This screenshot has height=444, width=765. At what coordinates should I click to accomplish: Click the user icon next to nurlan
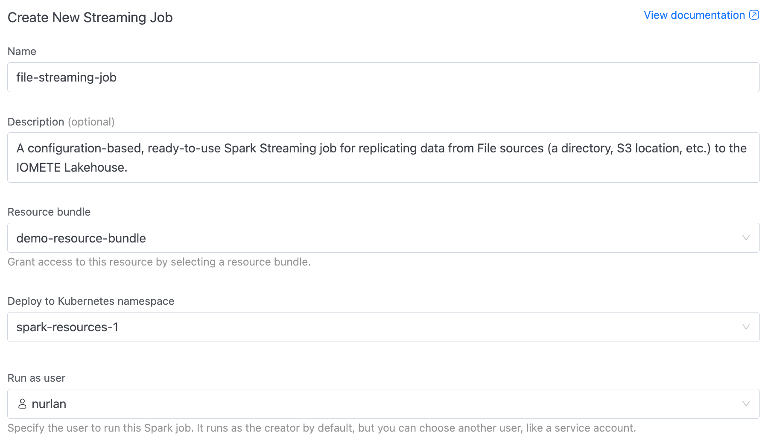[x=23, y=404]
